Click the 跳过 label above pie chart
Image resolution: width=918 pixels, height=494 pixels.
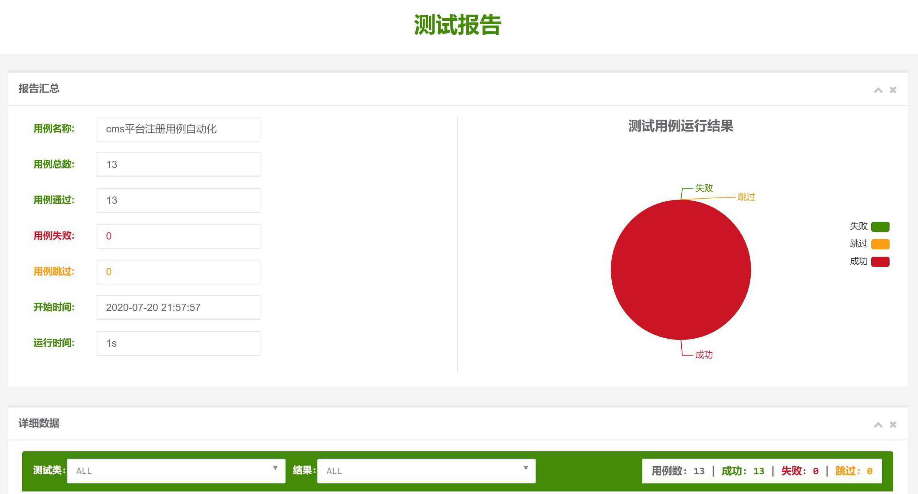(746, 197)
